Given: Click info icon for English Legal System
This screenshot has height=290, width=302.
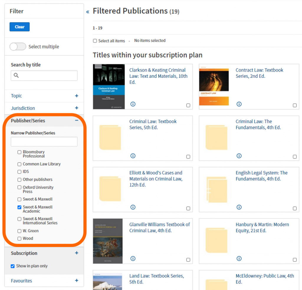Looking at the screenshot, I should click(x=239, y=207).
